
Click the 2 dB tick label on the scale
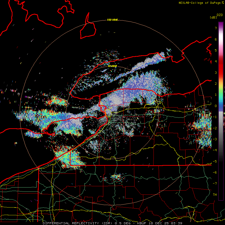pyautogui.click(x=216, y=84)
